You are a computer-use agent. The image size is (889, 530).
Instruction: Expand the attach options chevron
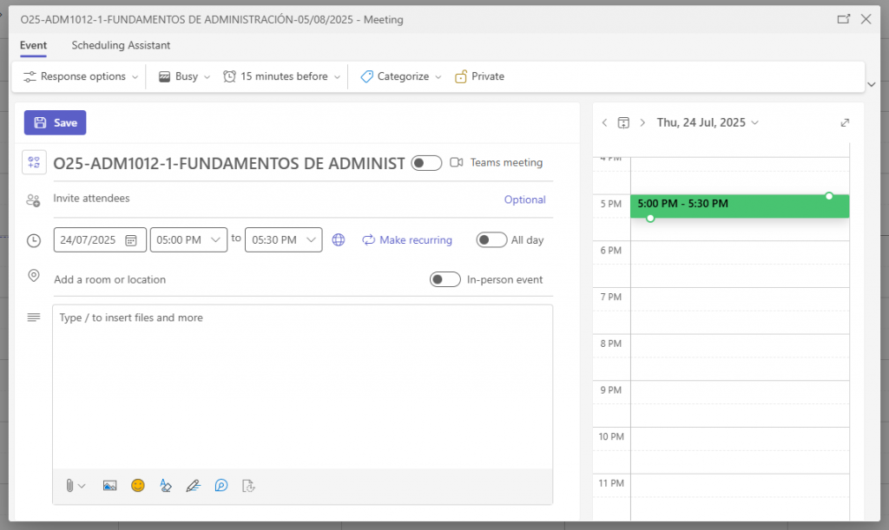click(x=82, y=486)
